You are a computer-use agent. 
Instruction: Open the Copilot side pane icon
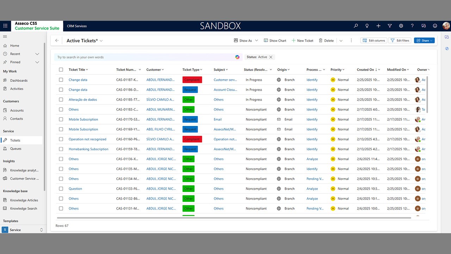(x=447, y=48)
